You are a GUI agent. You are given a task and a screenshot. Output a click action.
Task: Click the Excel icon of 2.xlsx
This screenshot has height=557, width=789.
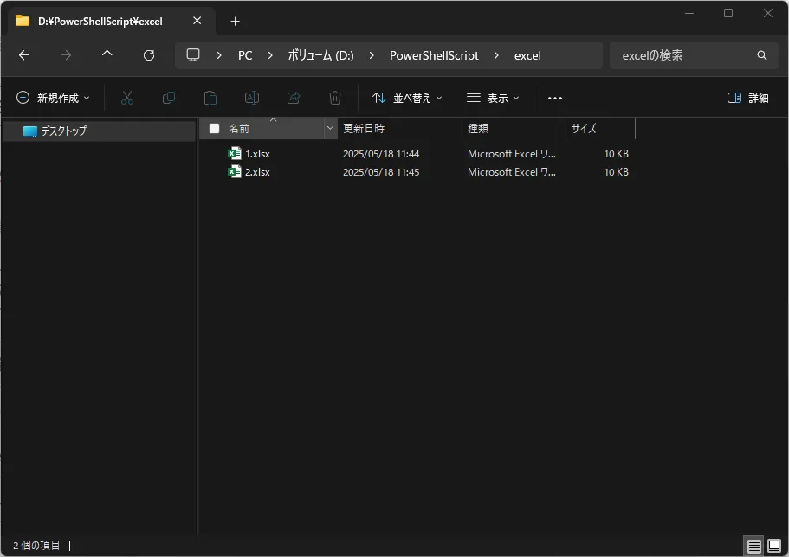[x=235, y=171]
